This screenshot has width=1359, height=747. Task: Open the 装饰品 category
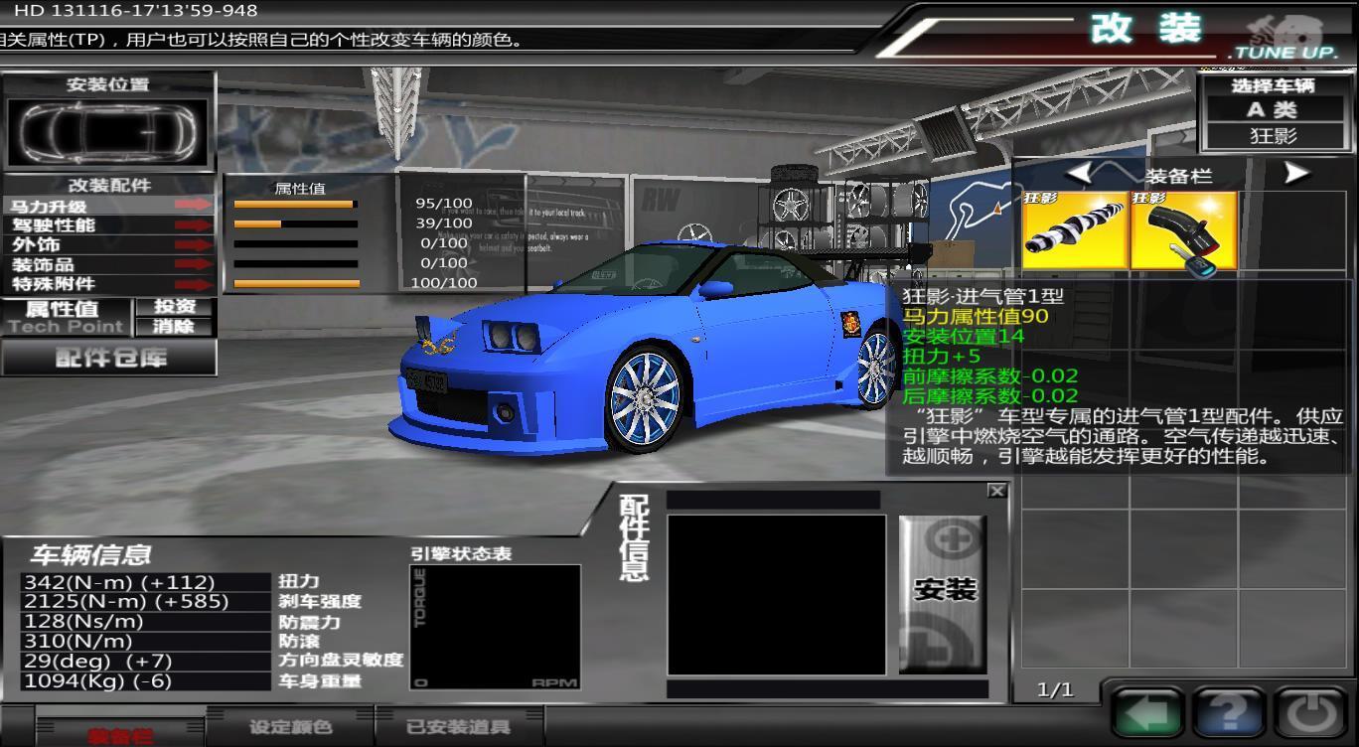coord(109,264)
